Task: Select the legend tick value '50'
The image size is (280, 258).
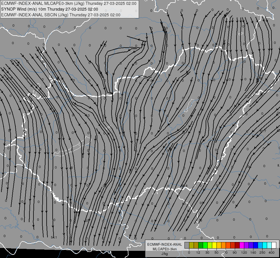Action: coord(217,253)
